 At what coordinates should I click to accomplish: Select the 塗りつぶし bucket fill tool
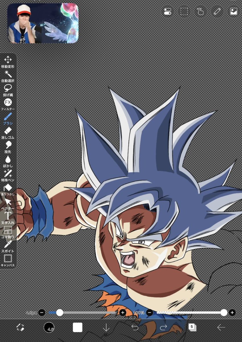8,190
